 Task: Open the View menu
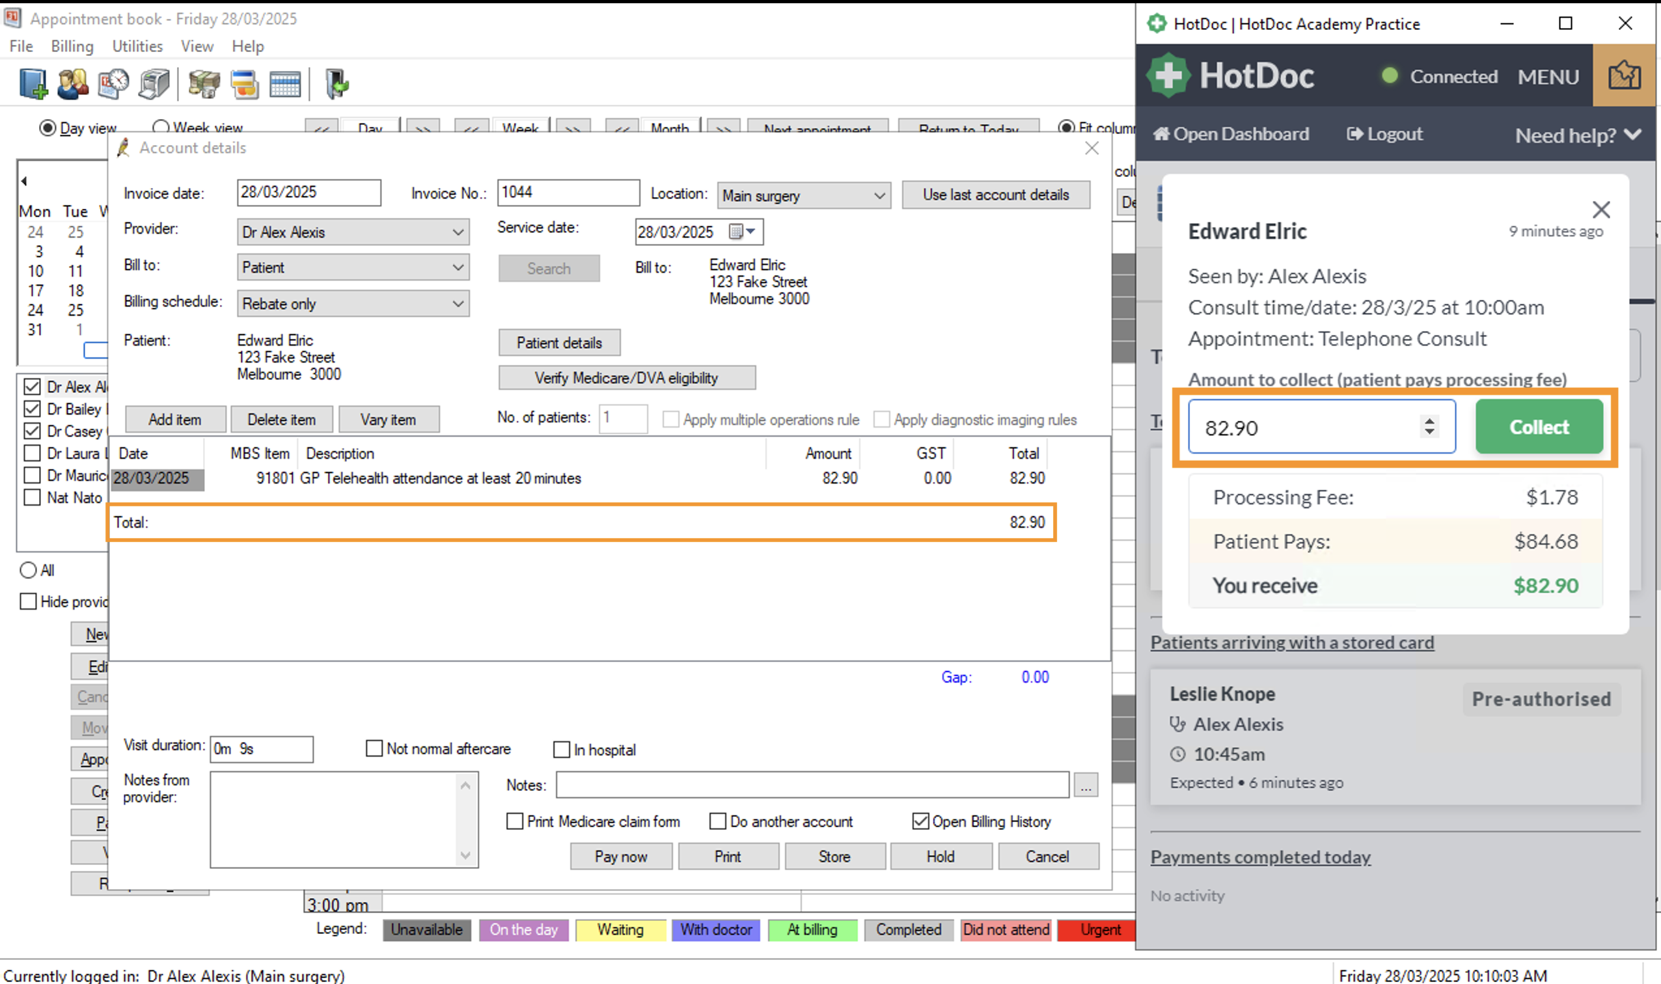197,46
